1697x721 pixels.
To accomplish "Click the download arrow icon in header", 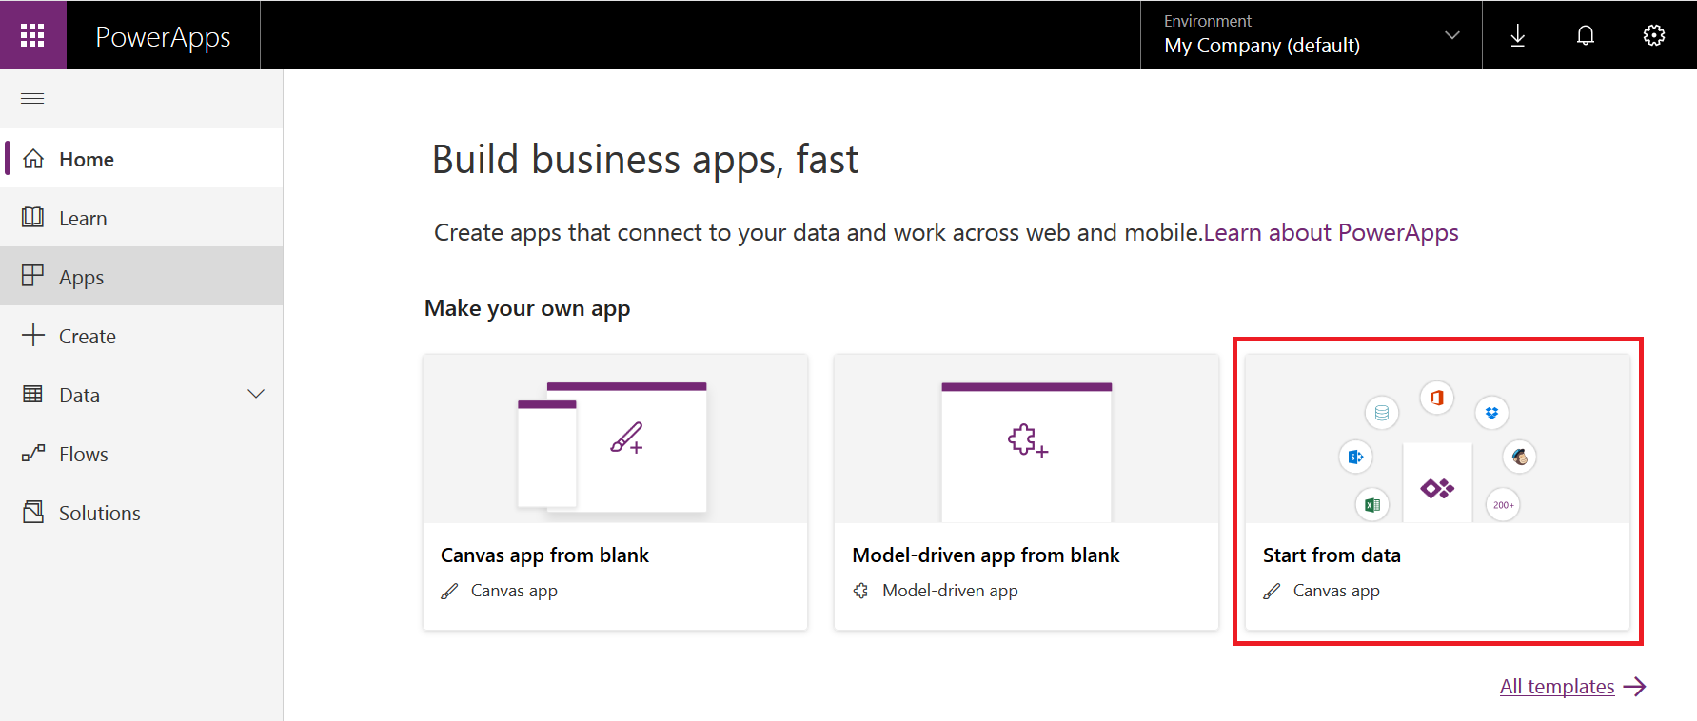I will pyautogui.click(x=1517, y=36).
